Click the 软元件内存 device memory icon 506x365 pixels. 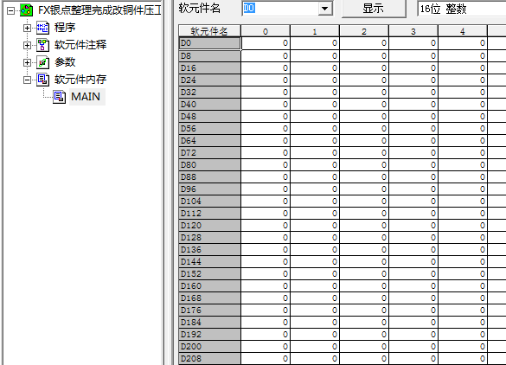pos(42,80)
